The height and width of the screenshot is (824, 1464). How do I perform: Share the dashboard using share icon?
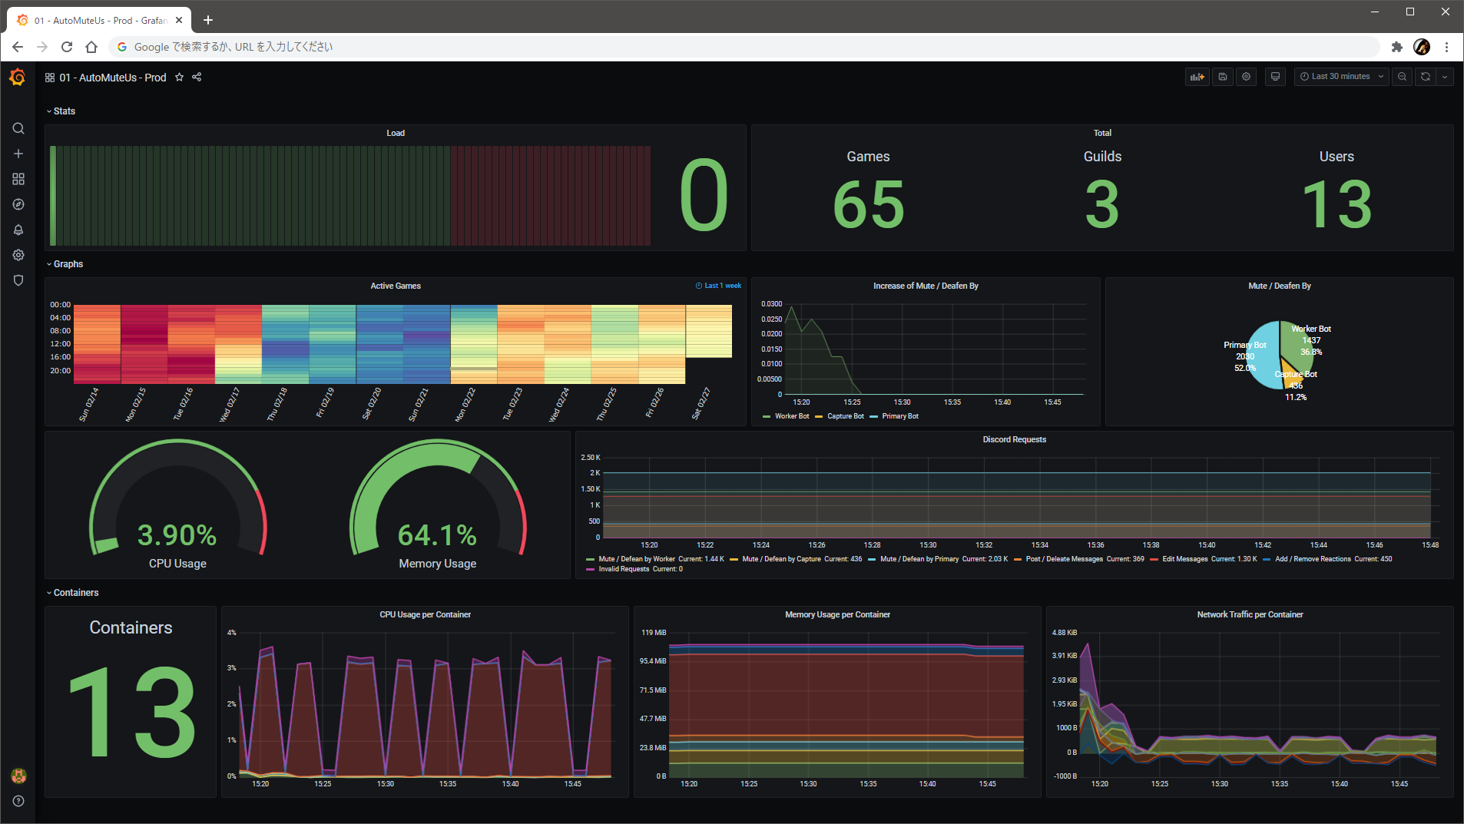[197, 78]
